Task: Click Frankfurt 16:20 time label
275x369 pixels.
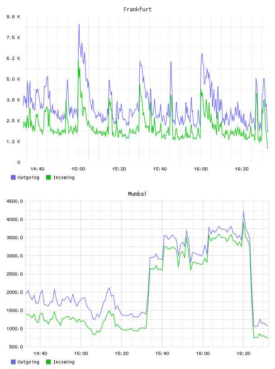Action: tap(242, 169)
